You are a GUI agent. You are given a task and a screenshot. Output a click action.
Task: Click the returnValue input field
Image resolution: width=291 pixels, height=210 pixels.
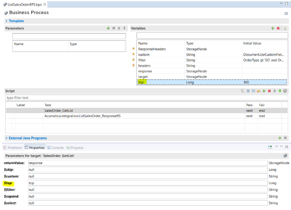(x=148, y=163)
